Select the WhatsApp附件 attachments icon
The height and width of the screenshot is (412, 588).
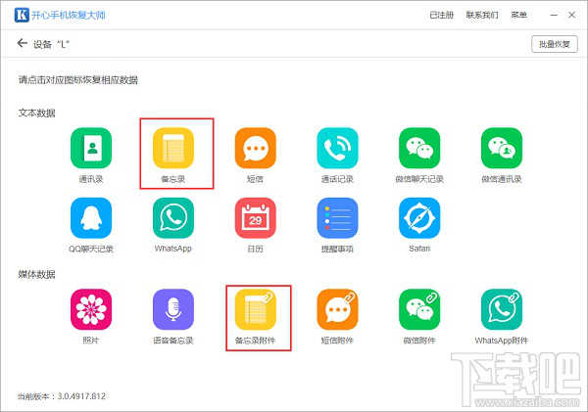pyautogui.click(x=502, y=309)
